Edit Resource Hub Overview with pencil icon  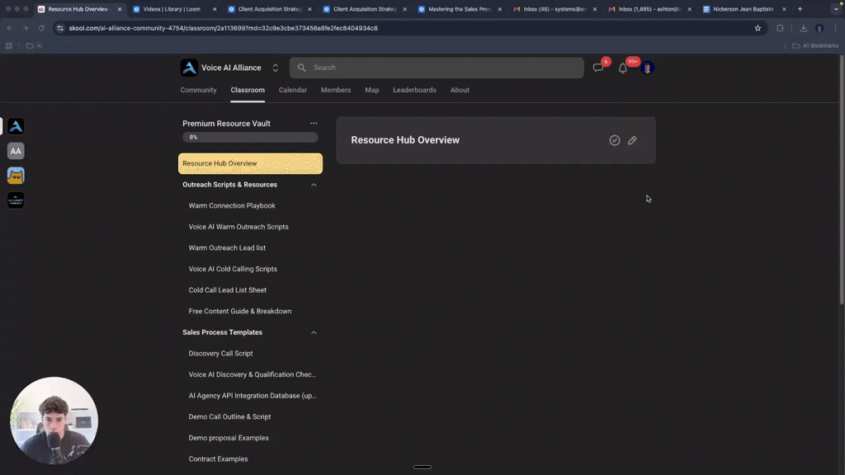coord(632,140)
